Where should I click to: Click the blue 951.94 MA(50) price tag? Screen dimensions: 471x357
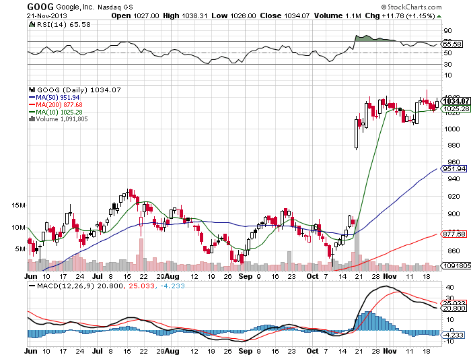pyautogui.click(x=454, y=168)
